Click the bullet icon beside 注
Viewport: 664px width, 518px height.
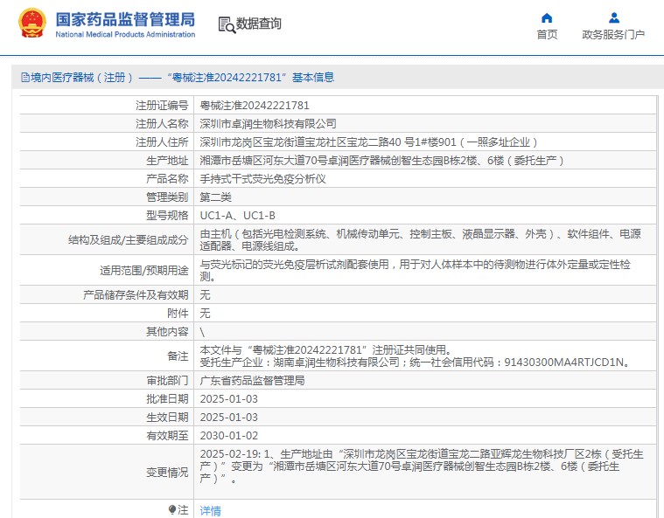172,509
